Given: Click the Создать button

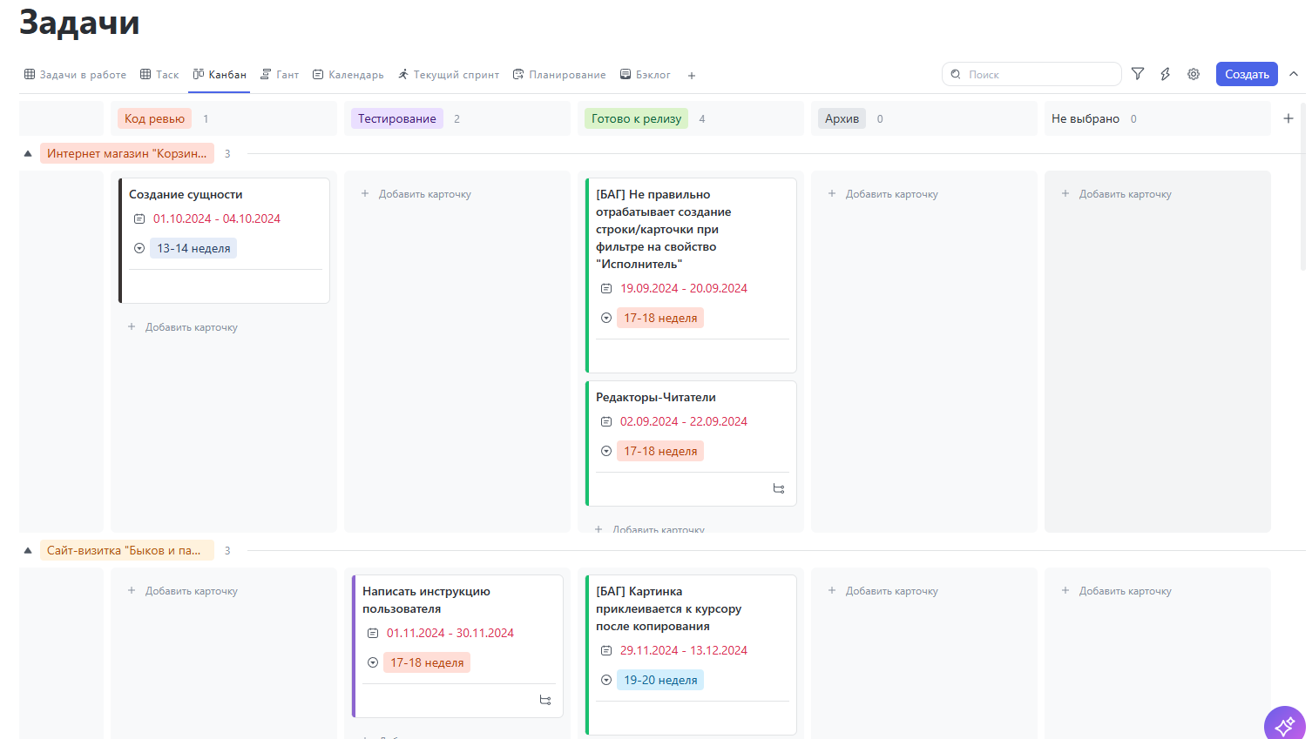Looking at the screenshot, I should 1246,74.
